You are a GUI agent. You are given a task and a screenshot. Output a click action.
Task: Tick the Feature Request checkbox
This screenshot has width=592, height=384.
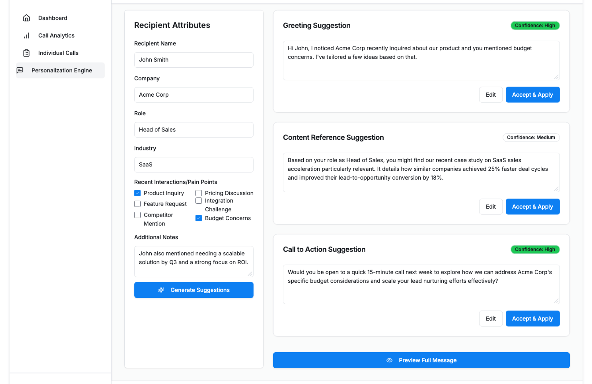[x=138, y=204]
